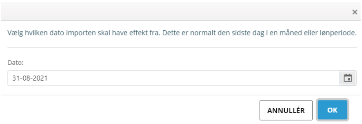Open the calendar date picker icon

(x=348, y=78)
